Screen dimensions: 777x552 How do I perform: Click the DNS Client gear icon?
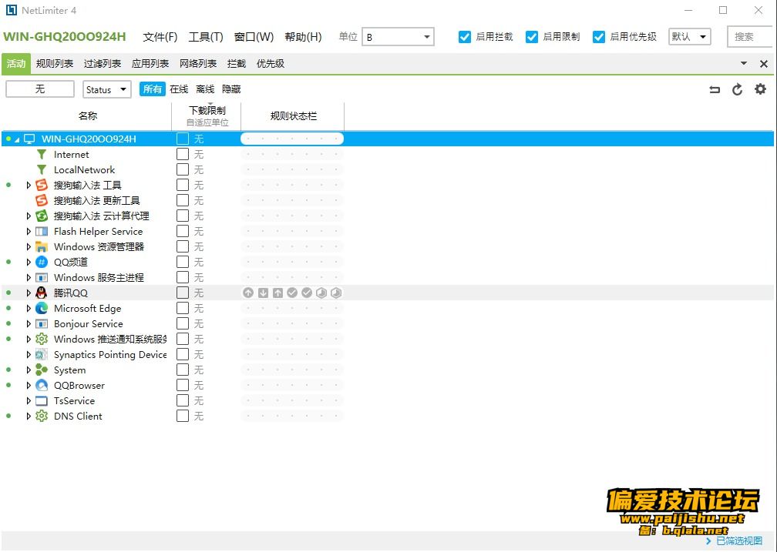42,416
